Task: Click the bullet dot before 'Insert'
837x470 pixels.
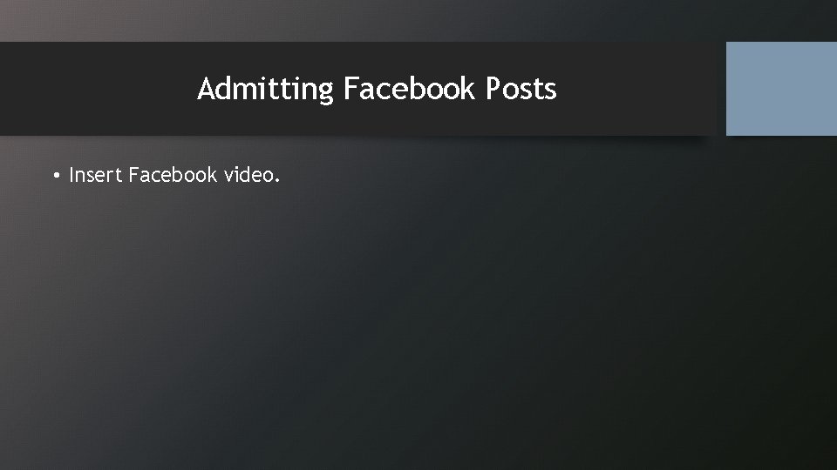Action: pos(57,175)
